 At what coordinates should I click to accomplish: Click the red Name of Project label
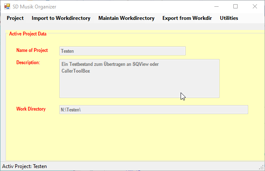click(x=32, y=50)
